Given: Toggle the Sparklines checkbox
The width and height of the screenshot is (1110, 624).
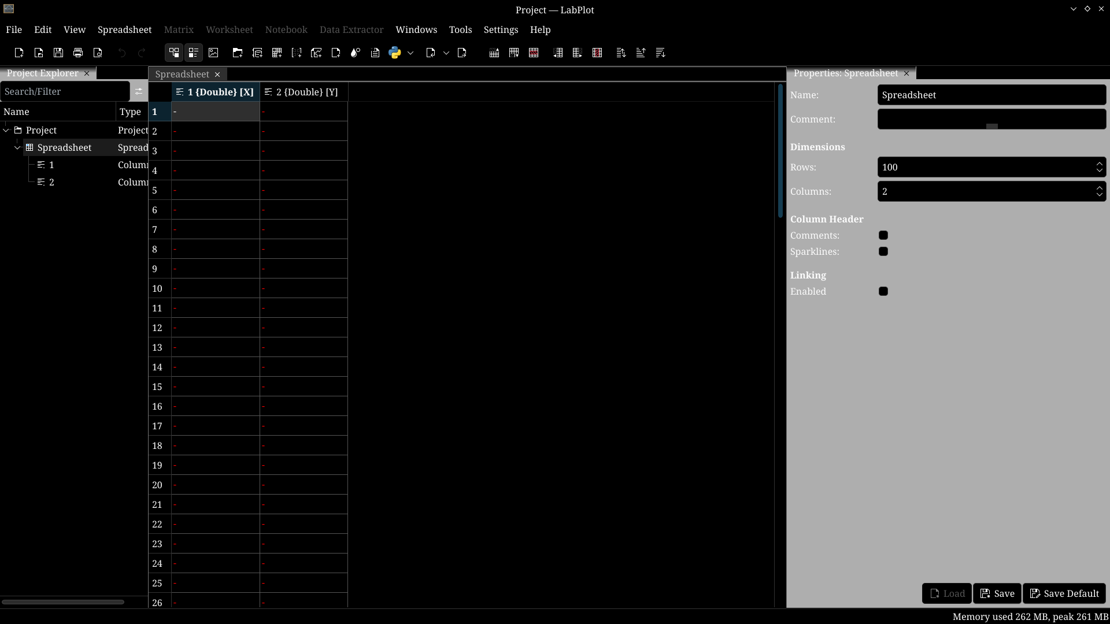Looking at the screenshot, I should pyautogui.click(x=883, y=251).
